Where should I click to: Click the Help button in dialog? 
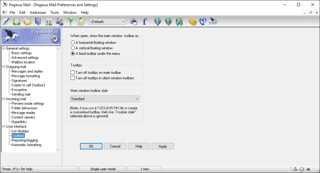[x=139, y=146]
